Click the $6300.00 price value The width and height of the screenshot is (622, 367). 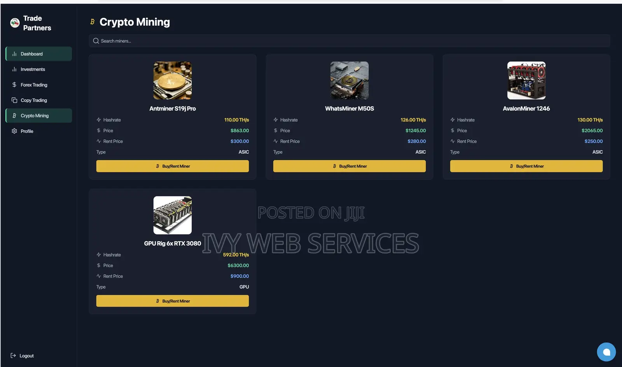(238, 265)
